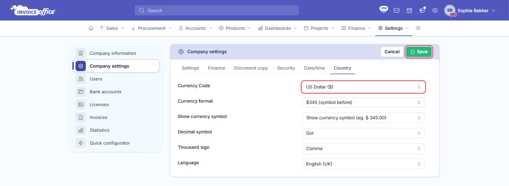The width and height of the screenshot is (509, 186).
Task: Open the Decimal symbol dropdown
Action: (x=363, y=133)
